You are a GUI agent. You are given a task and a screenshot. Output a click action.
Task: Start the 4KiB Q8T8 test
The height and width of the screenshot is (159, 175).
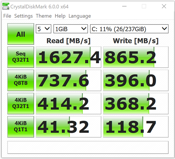(x=21, y=80)
